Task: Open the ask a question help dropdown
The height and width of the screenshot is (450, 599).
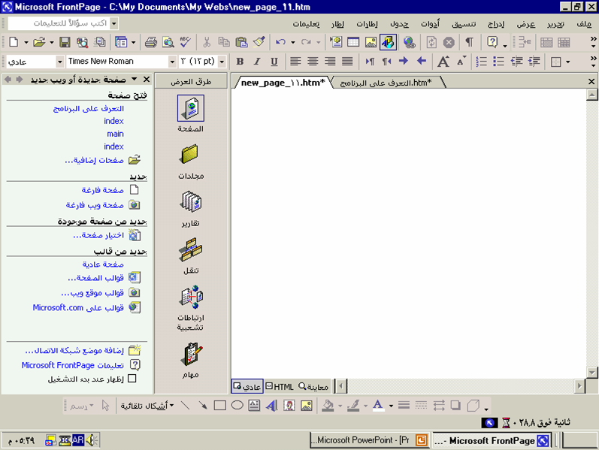Action: (113, 23)
